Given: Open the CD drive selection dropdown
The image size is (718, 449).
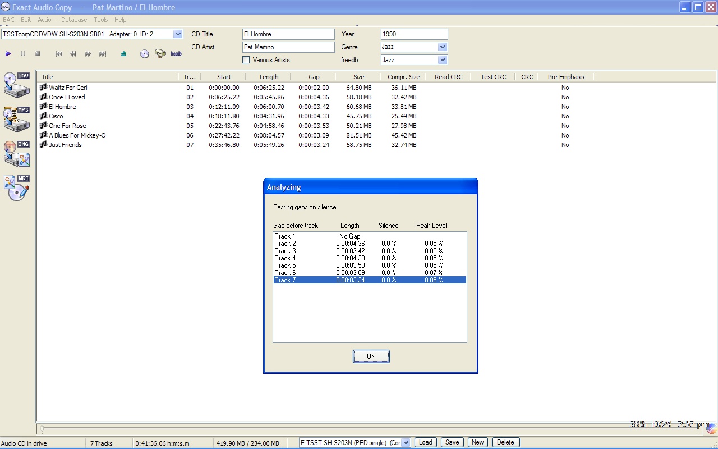Looking at the screenshot, I should point(178,34).
